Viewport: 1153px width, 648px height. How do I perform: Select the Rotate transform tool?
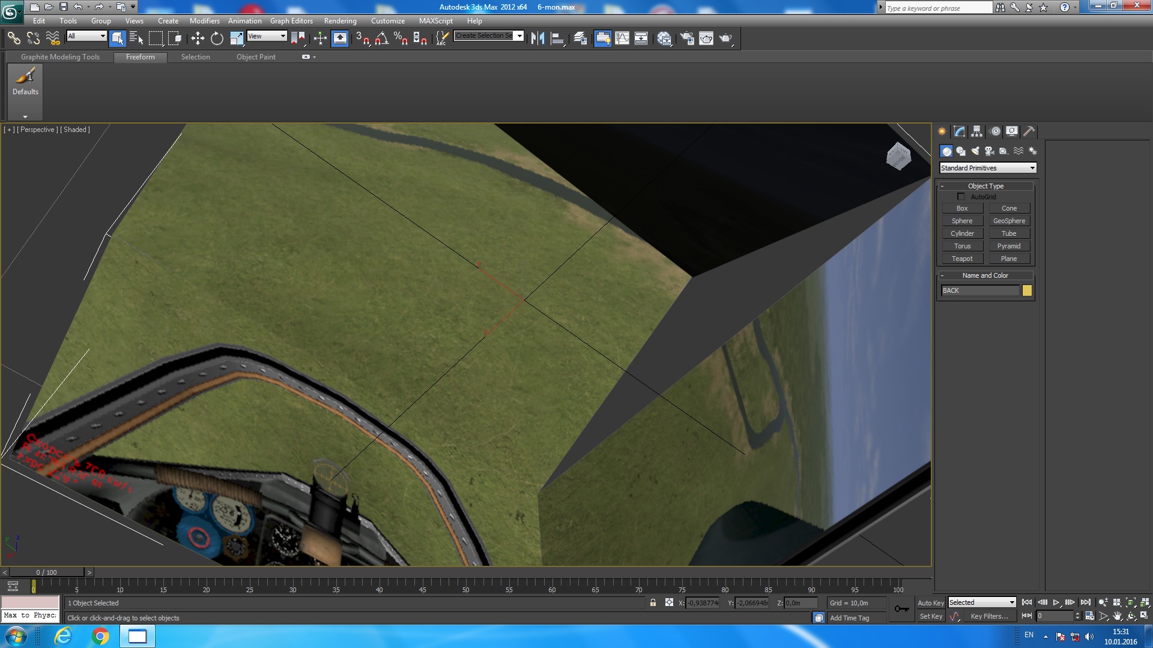(x=217, y=38)
